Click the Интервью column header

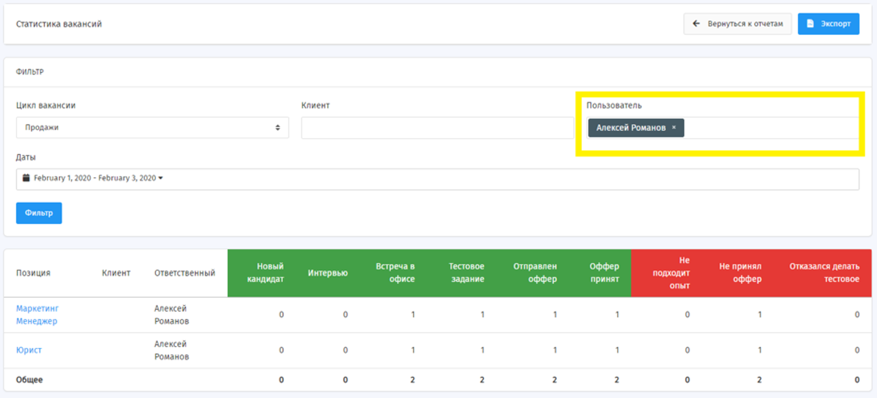point(328,273)
